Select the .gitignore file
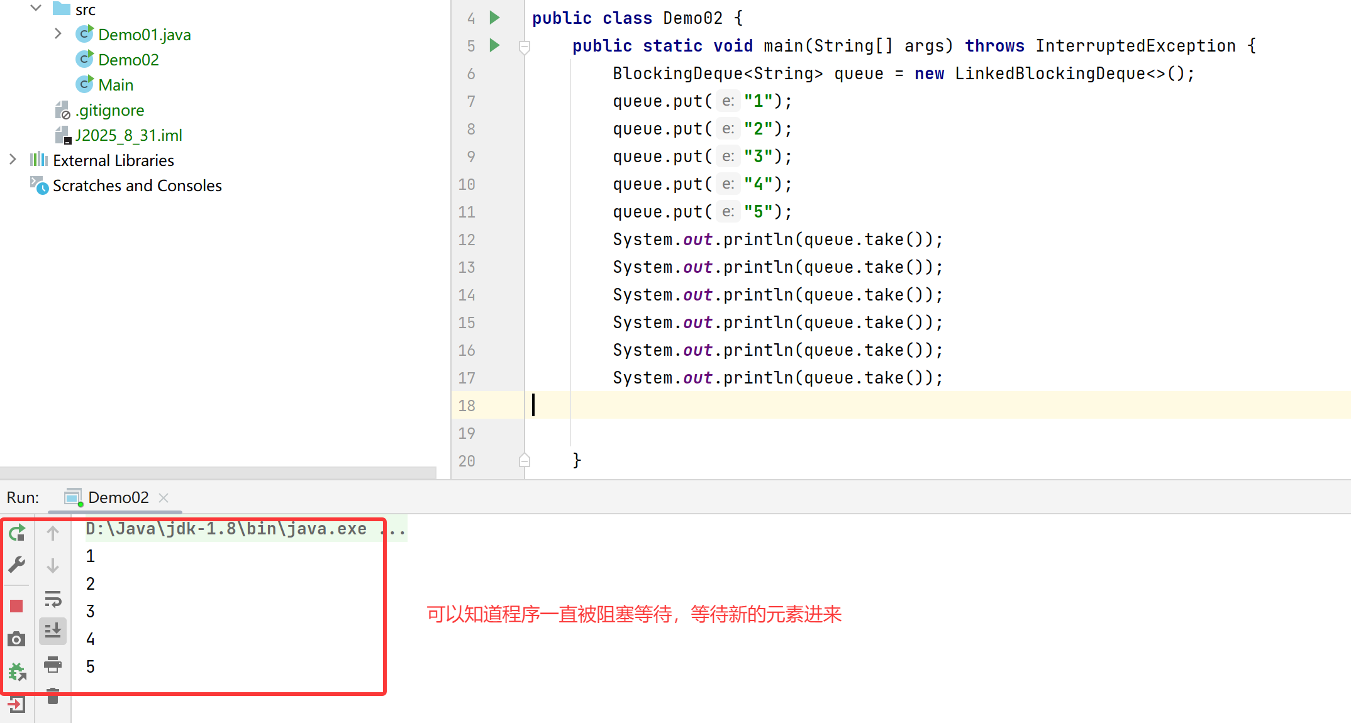The height and width of the screenshot is (723, 1351). 109,110
